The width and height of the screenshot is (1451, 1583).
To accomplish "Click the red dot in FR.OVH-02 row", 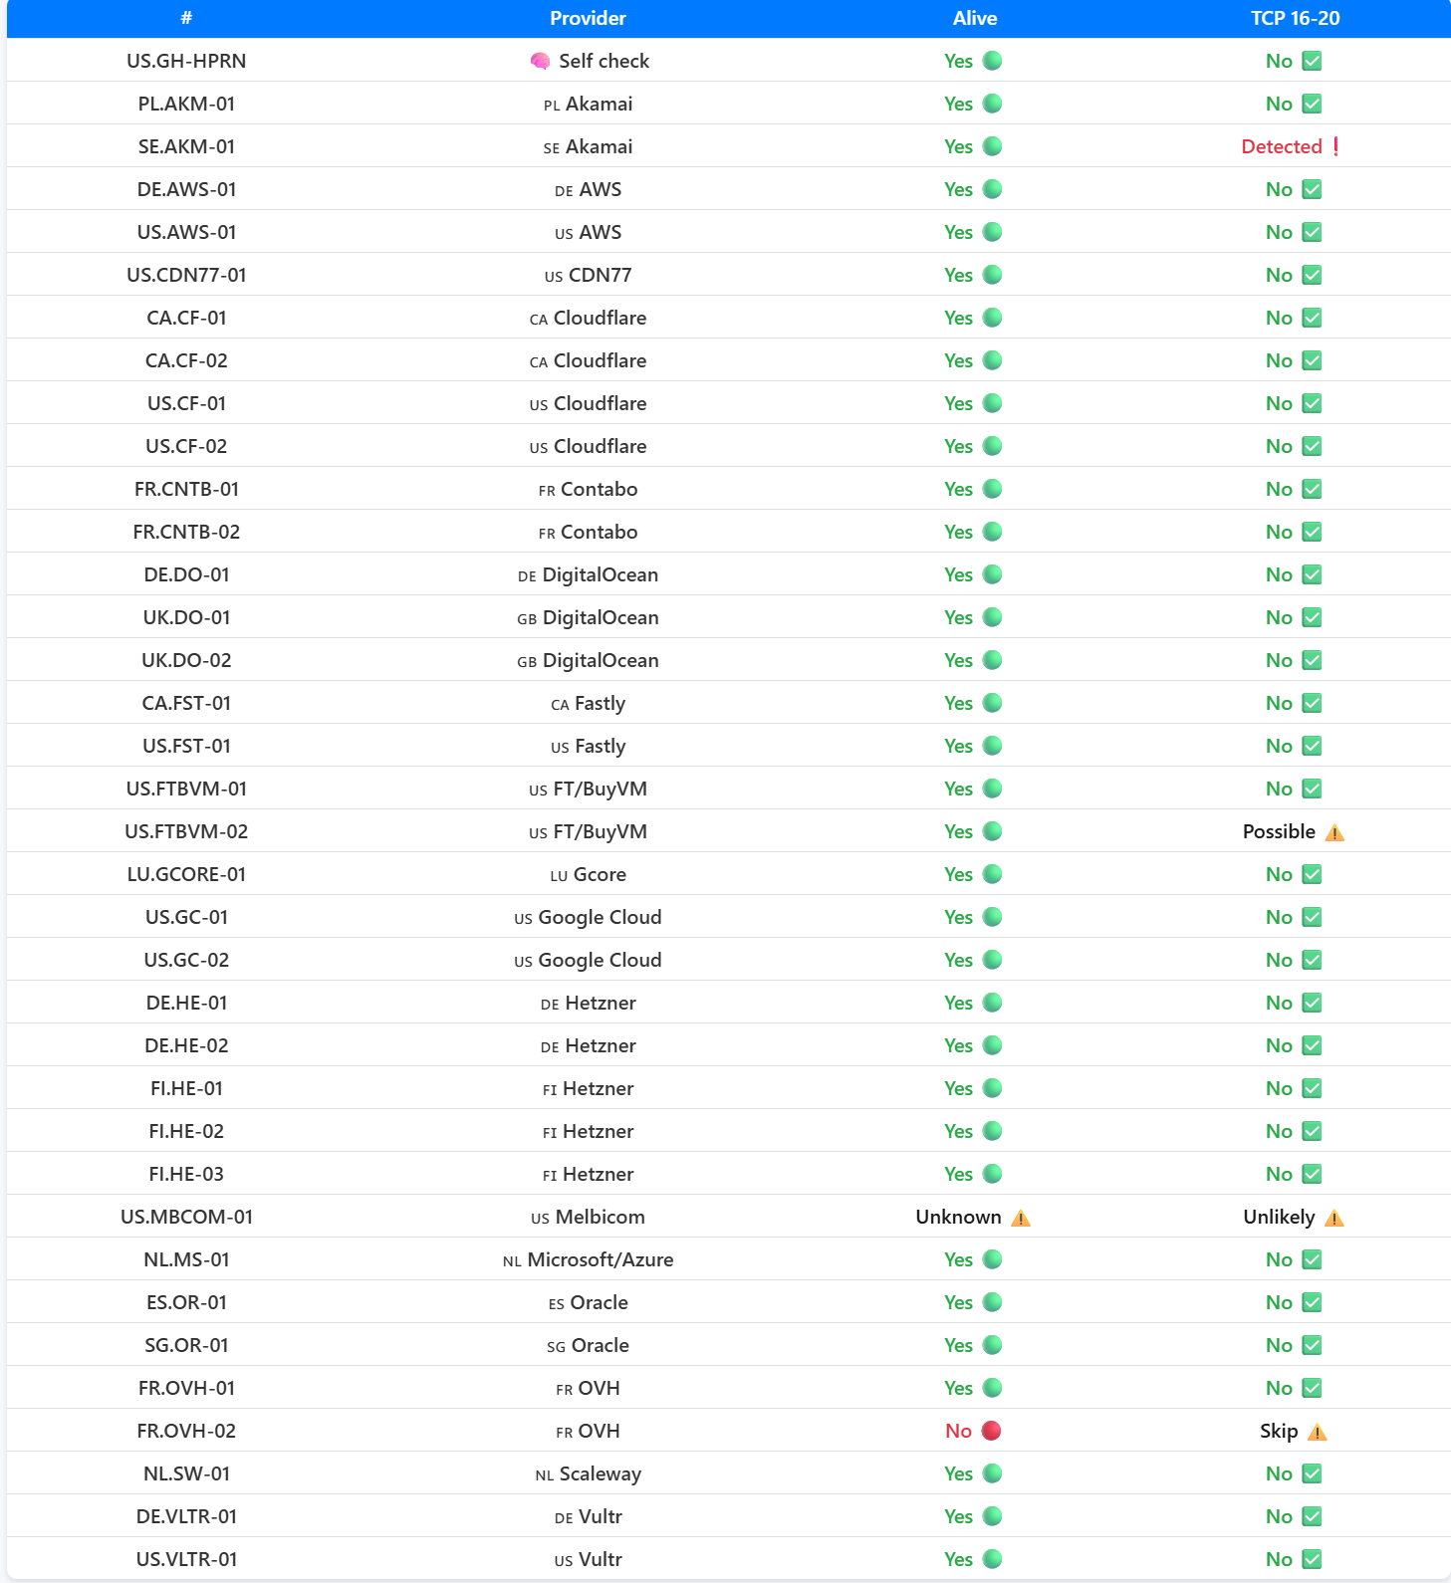I will tap(991, 1431).
